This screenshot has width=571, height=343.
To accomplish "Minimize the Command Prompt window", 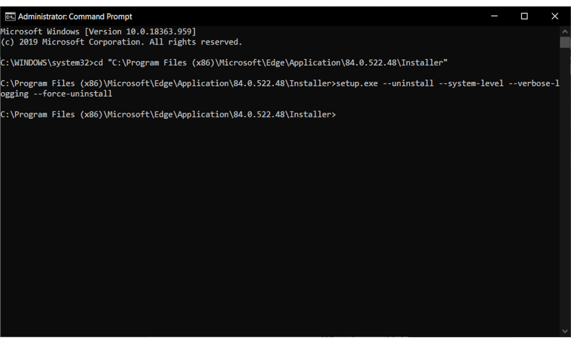I will tap(494, 17).
